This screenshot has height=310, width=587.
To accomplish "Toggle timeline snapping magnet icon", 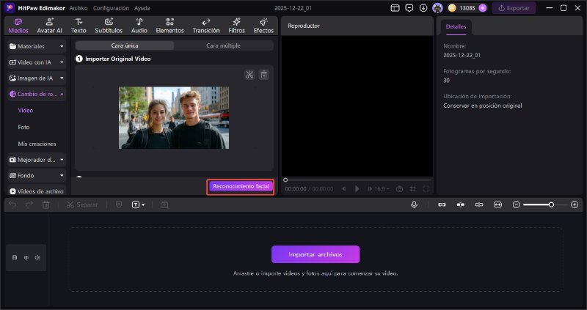I will click(x=461, y=204).
